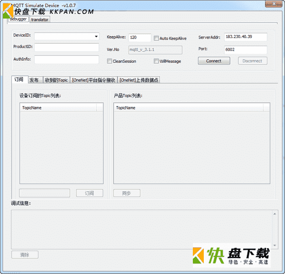Close the MQTT Simulate Device window
This screenshot has height=274, width=285.
tap(274, 4)
